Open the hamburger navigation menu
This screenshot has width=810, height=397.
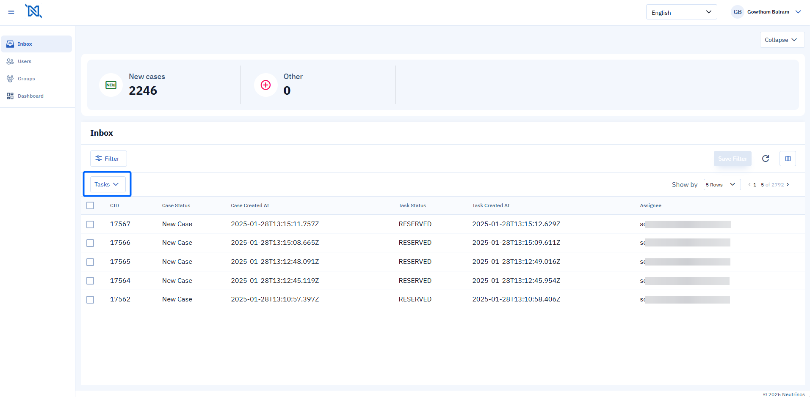(x=11, y=12)
